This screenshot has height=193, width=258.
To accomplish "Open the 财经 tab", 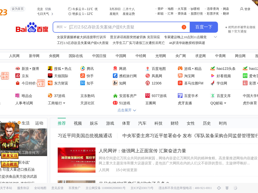I will coord(175,123).
